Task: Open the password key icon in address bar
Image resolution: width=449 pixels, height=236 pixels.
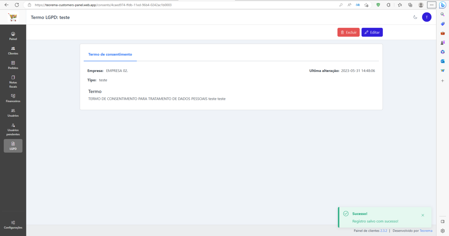Action: click(341, 5)
